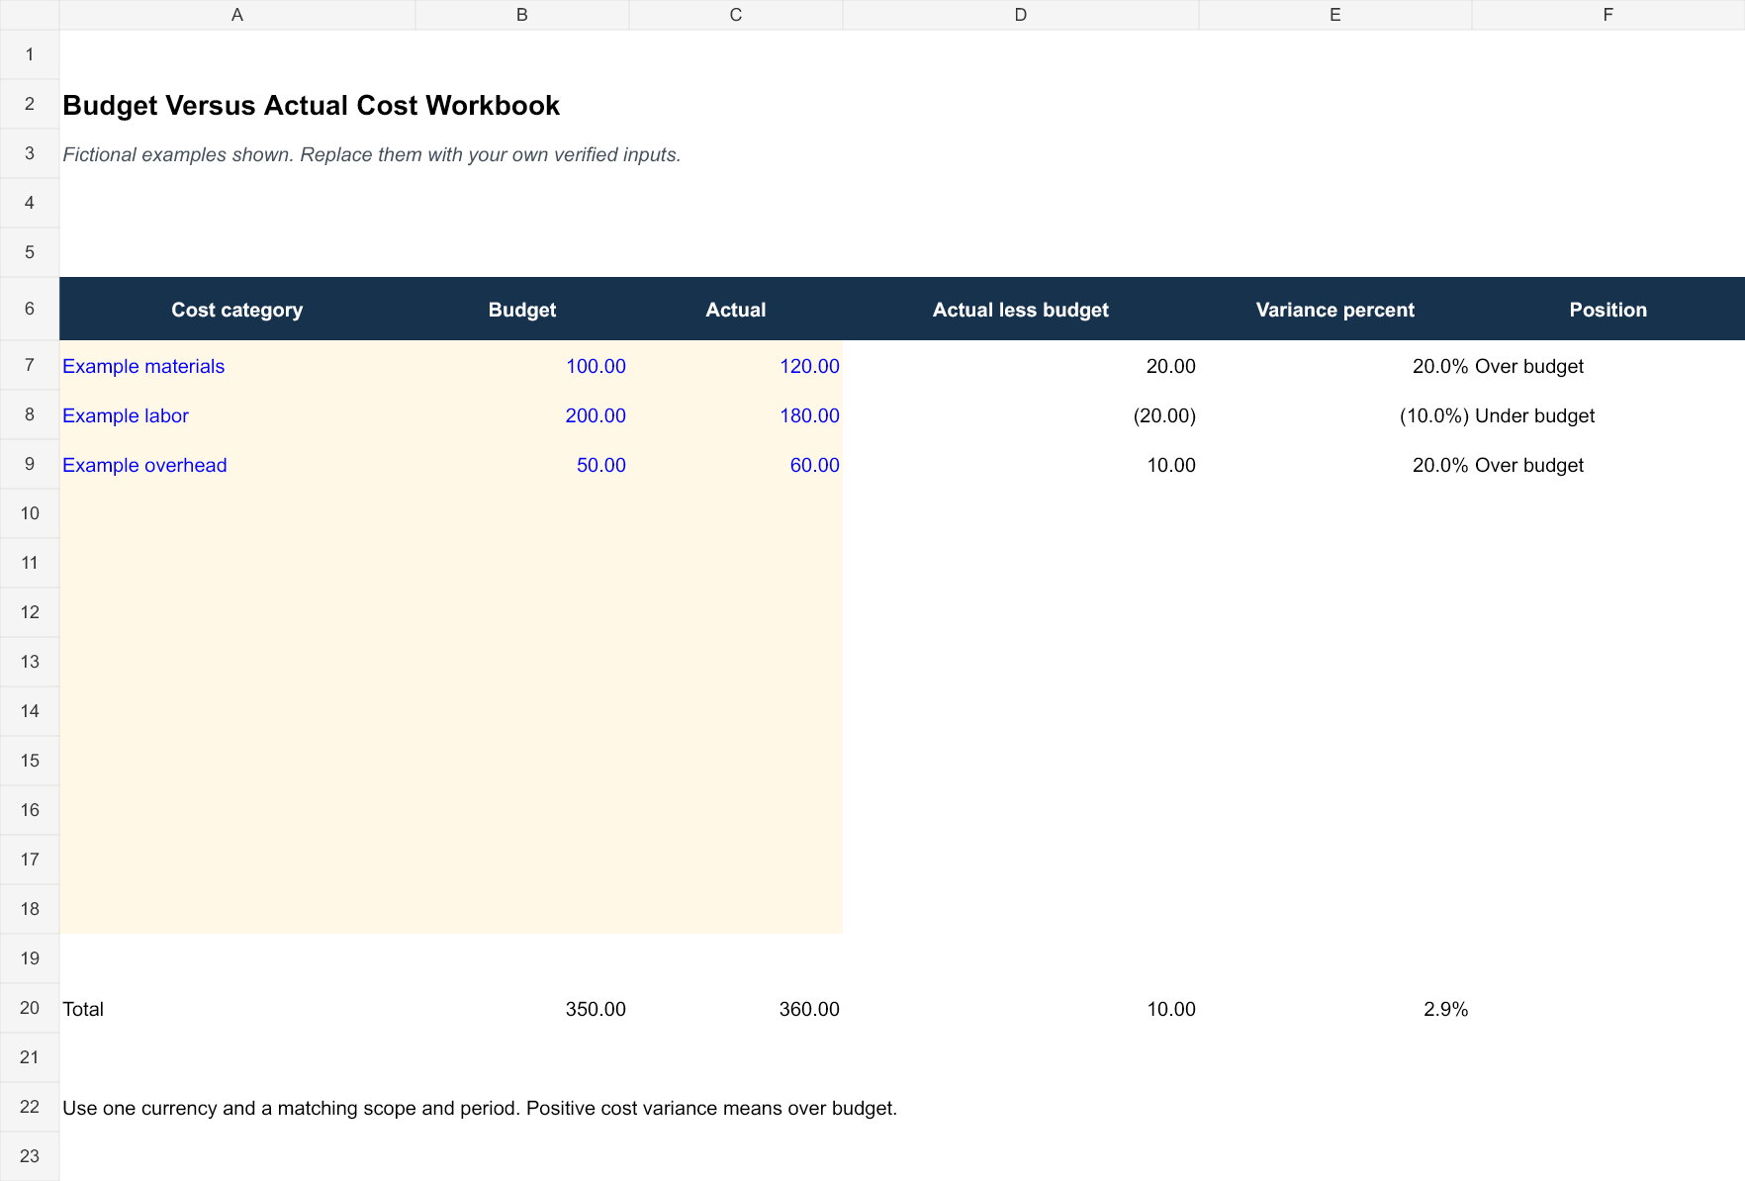Click the 'Fictional examples shown' subtitle
Viewport: 1745px width, 1181px height.
pos(372,154)
